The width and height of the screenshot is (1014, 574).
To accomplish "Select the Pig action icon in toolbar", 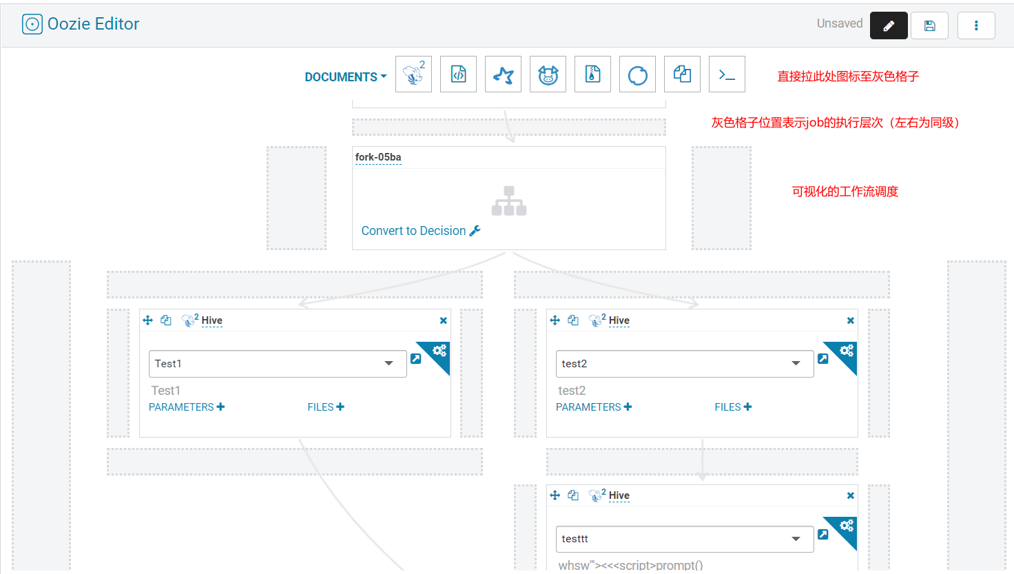I will [x=548, y=74].
